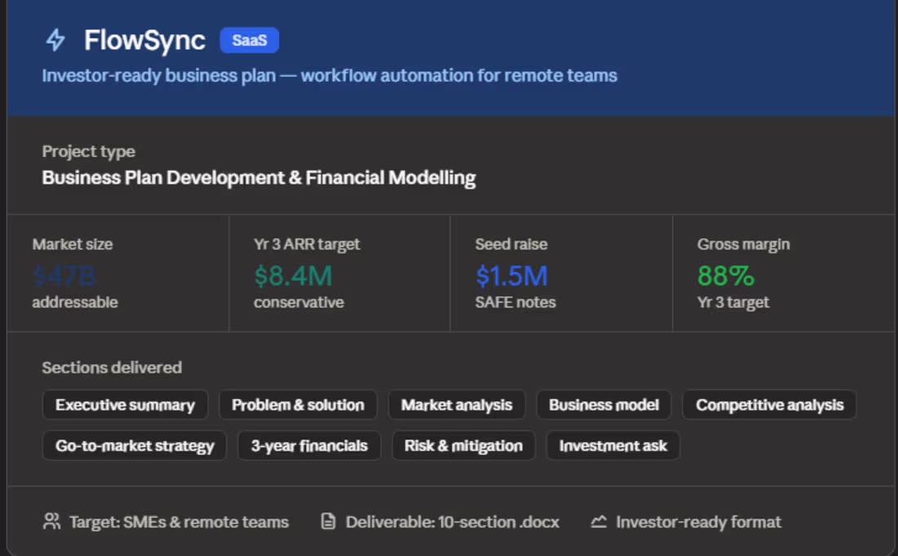Viewport: 898px width, 556px height.
Task: Select the Competitive analysis chip
Action: pyautogui.click(x=769, y=405)
